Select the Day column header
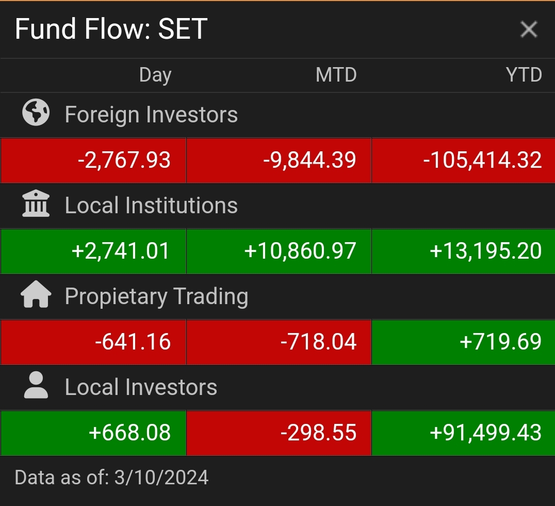 (155, 75)
